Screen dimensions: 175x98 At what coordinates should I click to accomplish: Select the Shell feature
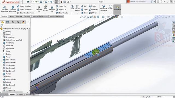[x=84, y=13]
